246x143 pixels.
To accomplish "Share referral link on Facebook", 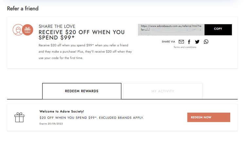I will click(x=189, y=42).
